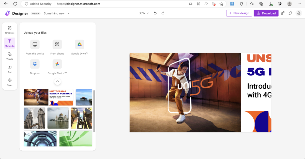Collapse the upload sources section
The width and height of the screenshot is (305, 159).
coord(57,82)
